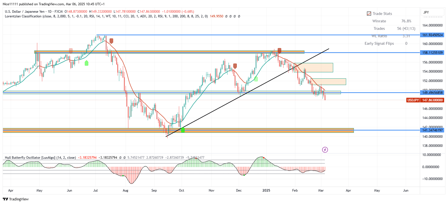Click −10.00000000 on the oscillator axis
The width and height of the screenshot is (448, 204).
point(432,179)
